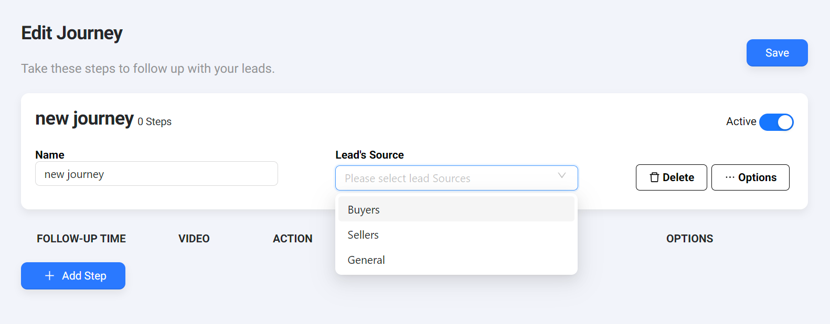Click the ellipsis icon on Options
The image size is (830, 324).
coord(730,177)
